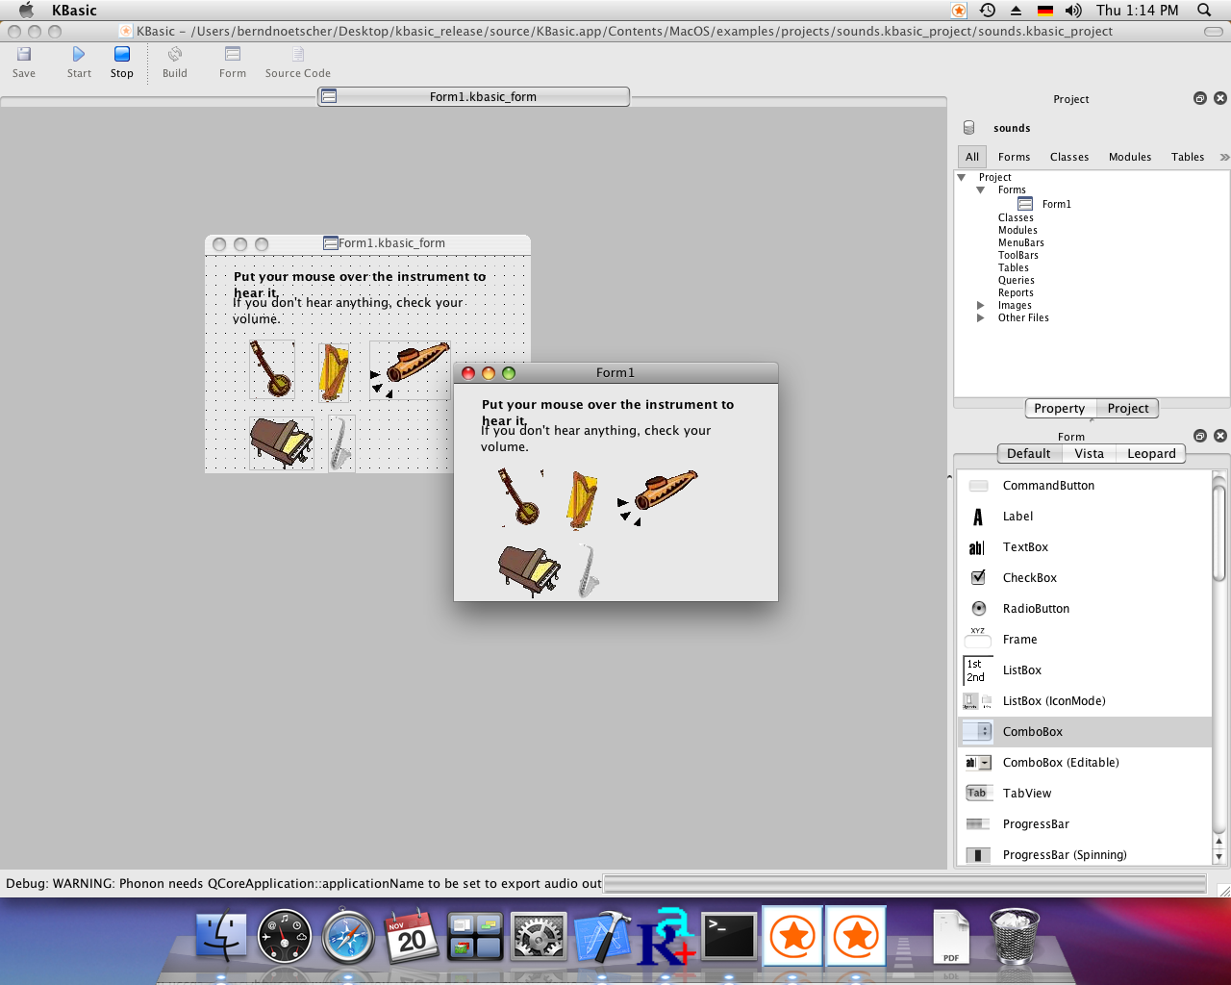The height and width of the screenshot is (985, 1231).
Task: Select the Label widget icon
Action: pyautogui.click(x=977, y=517)
